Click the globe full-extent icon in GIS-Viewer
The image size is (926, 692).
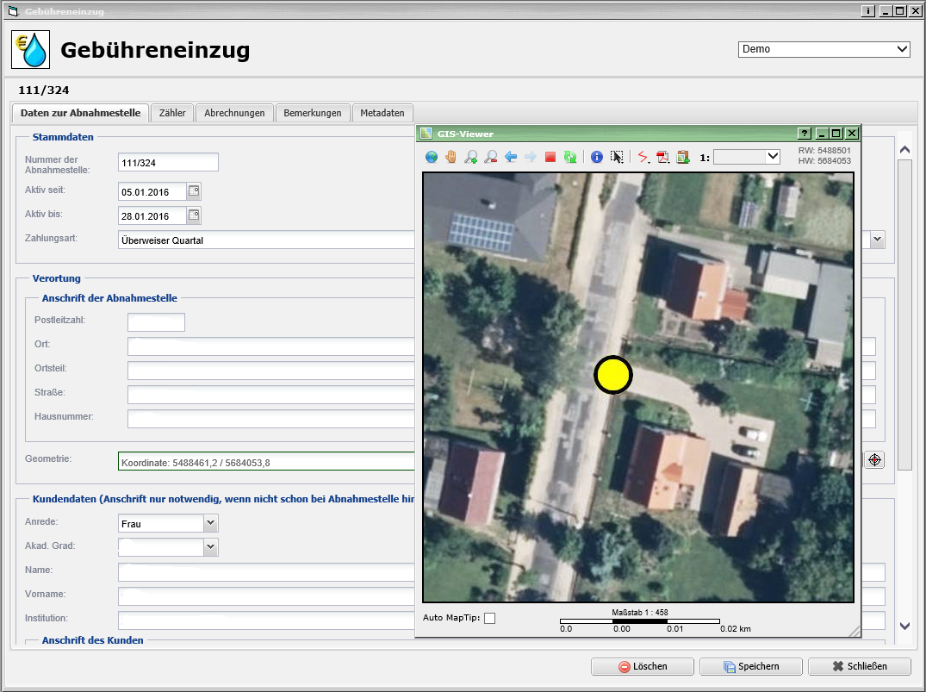tap(432, 157)
